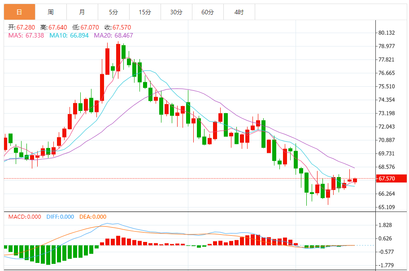Select the 日 daily chart tab

coord(20,12)
